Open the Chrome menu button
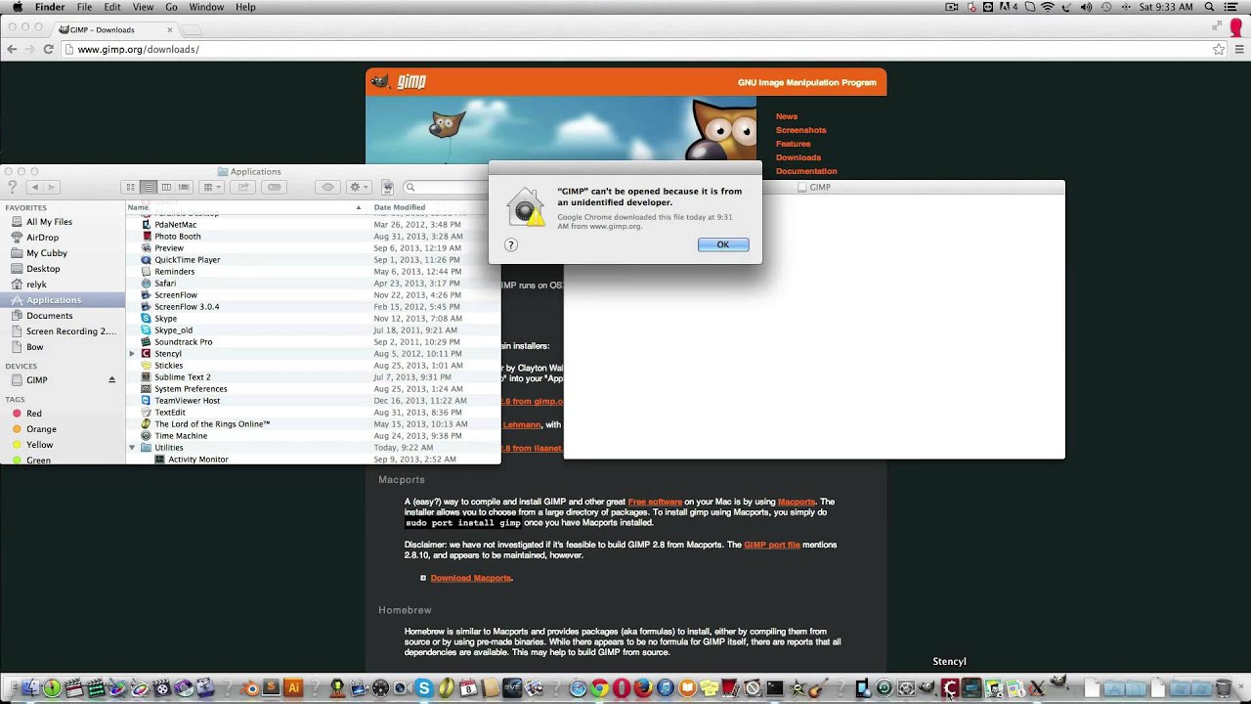1251x704 pixels. [x=1238, y=49]
